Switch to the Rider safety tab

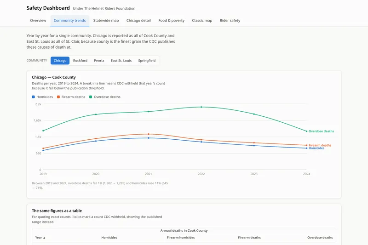pyautogui.click(x=230, y=21)
